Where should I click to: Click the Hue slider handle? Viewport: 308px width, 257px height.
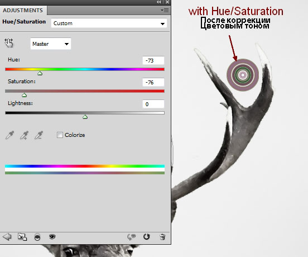tap(40, 73)
